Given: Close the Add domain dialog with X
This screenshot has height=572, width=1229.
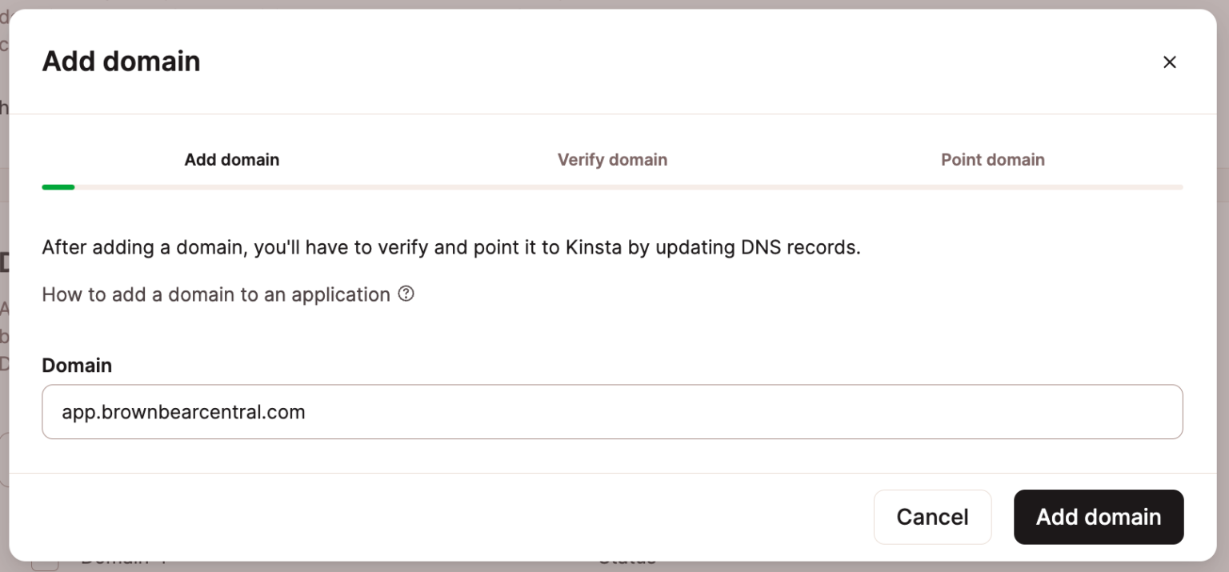Looking at the screenshot, I should 1169,62.
